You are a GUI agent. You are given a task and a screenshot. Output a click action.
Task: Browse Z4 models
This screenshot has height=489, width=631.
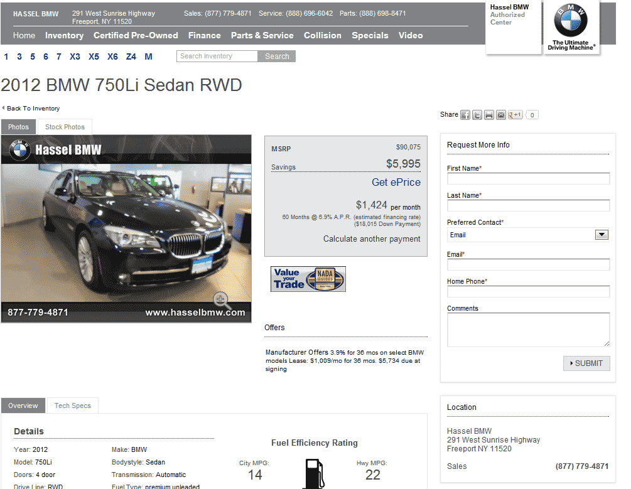click(x=131, y=56)
